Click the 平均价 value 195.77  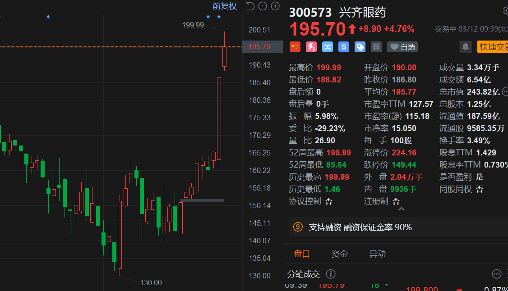[x=404, y=92]
